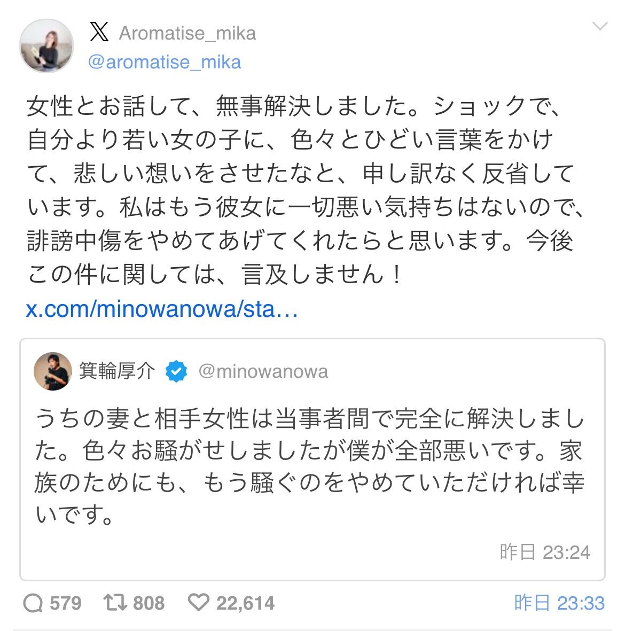Open the quoted post text starting うちの妻と相手女性
The width and height of the screenshot is (625, 631).
309,466
